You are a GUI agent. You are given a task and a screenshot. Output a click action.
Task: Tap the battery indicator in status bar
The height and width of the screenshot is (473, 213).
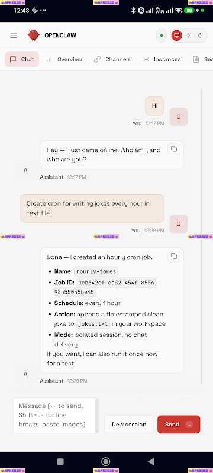click(x=189, y=10)
